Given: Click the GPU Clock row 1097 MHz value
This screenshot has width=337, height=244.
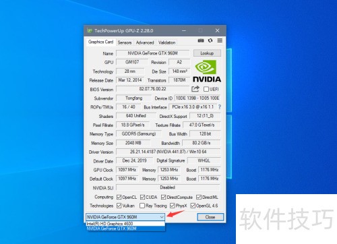Looking at the screenshot, I should point(127,170).
